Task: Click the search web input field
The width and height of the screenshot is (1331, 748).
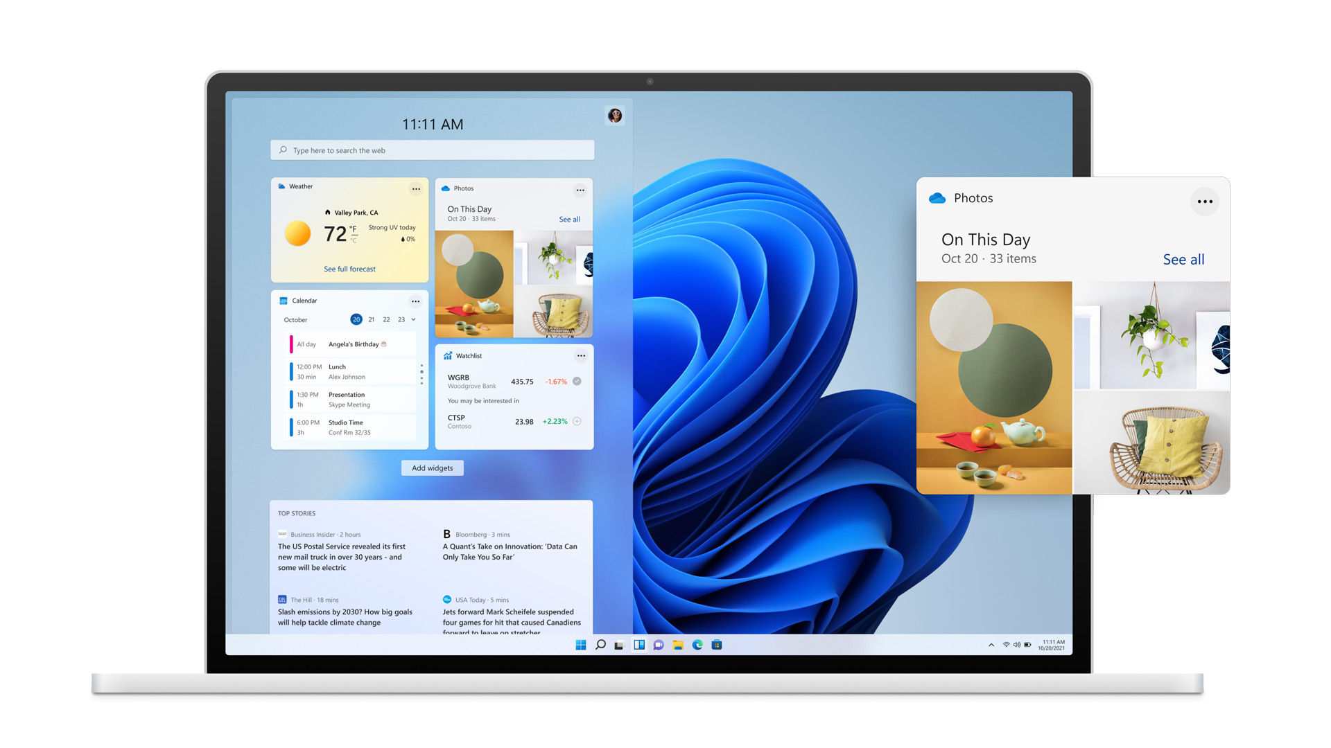Action: [x=433, y=150]
